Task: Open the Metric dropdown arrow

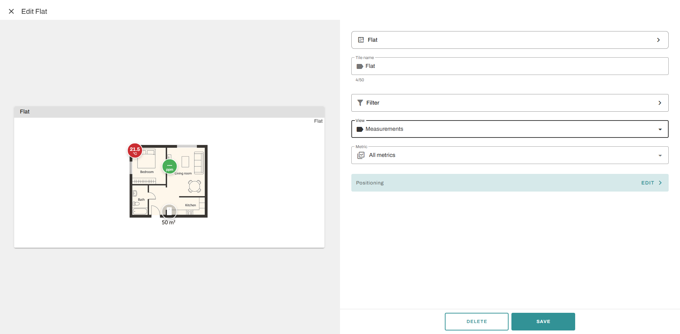Action: coord(660,156)
